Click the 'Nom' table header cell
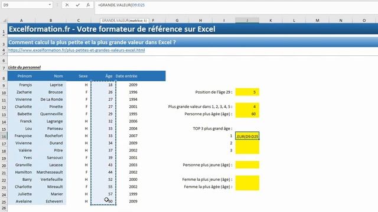This screenshot has height=212, width=378. 51,76
